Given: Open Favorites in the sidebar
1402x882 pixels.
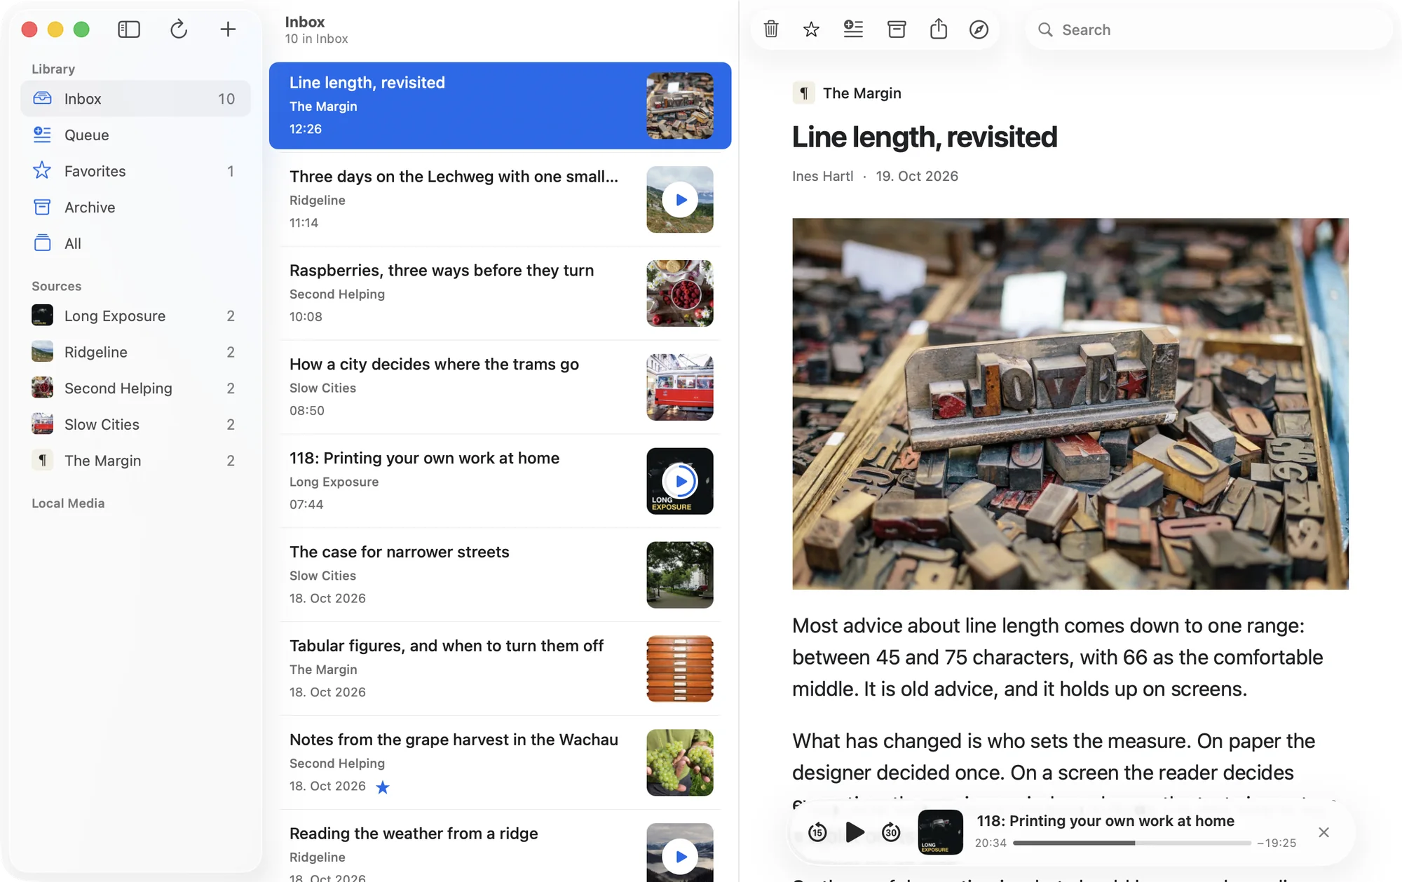Looking at the screenshot, I should (135, 171).
